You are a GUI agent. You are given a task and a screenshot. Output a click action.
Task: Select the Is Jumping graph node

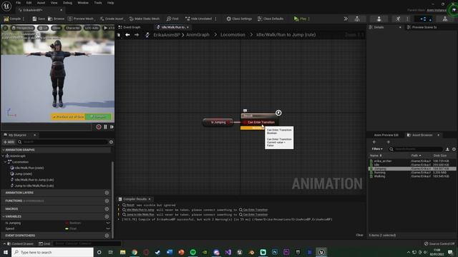coord(218,122)
